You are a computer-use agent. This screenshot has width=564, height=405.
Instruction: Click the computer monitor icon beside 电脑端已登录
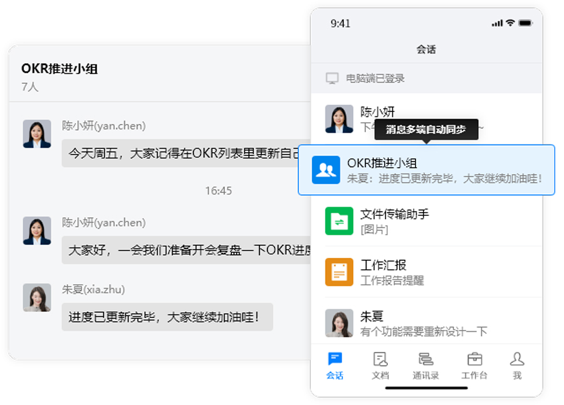[x=332, y=78]
